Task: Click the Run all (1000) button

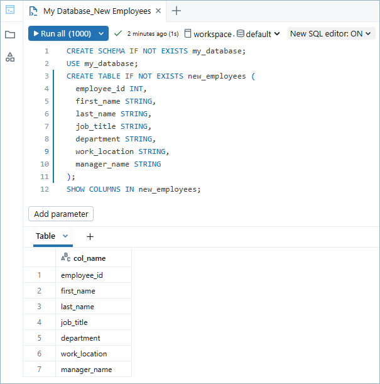Action: pos(62,34)
